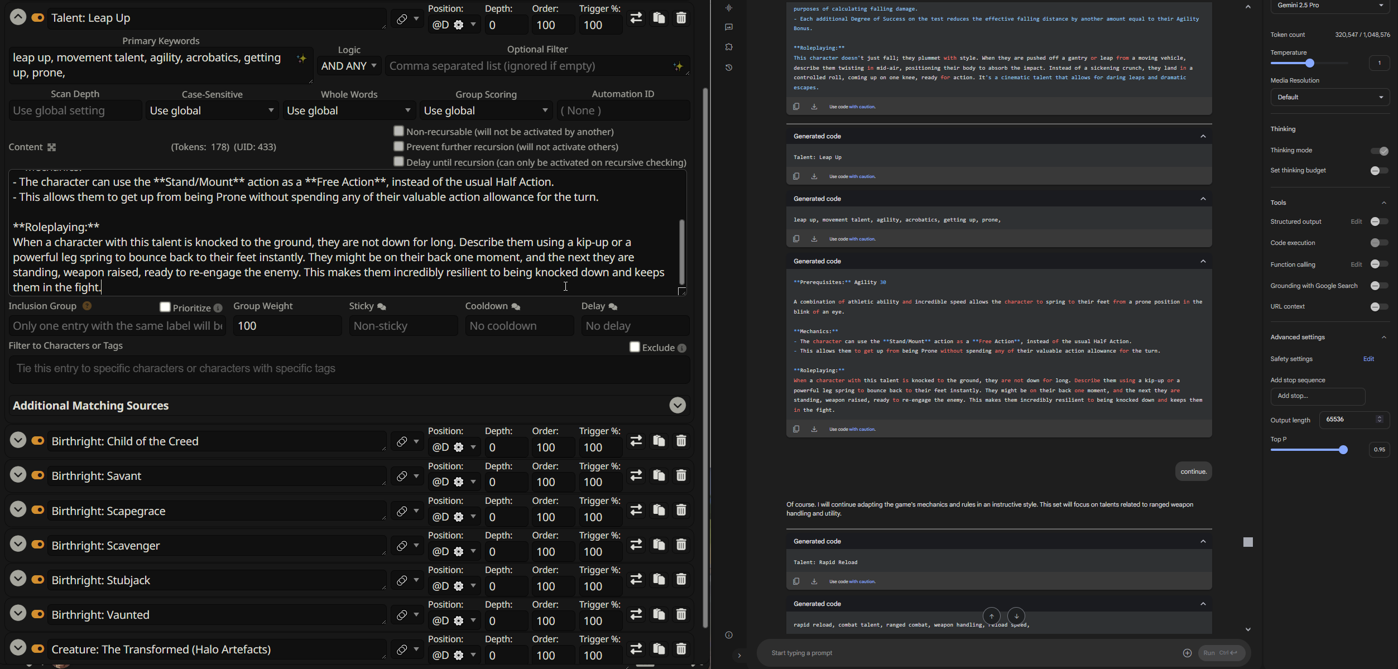Expand the Content editor to full screen
The height and width of the screenshot is (669, 1398).
51,147
